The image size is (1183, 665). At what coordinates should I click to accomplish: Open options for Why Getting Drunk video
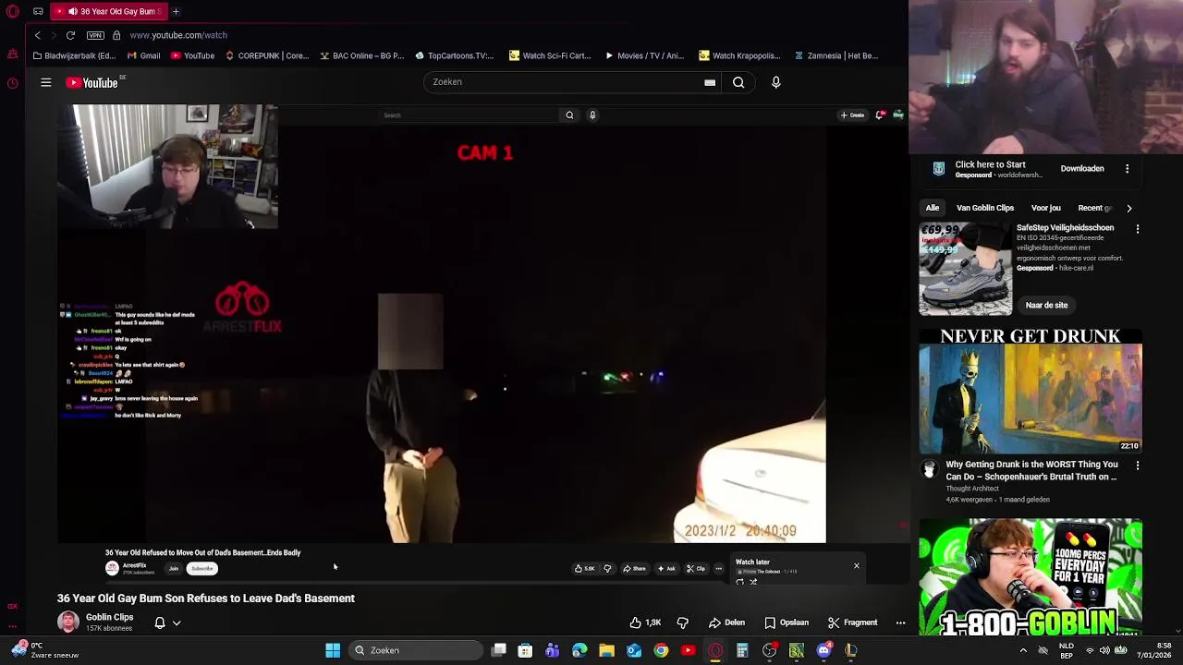coord(1138,465)
